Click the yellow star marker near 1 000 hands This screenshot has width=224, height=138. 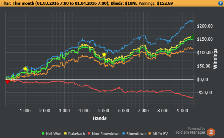click(x=25, y=69)
